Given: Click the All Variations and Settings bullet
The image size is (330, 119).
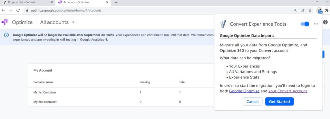Looking at the screenshot, I should point(253,72).
